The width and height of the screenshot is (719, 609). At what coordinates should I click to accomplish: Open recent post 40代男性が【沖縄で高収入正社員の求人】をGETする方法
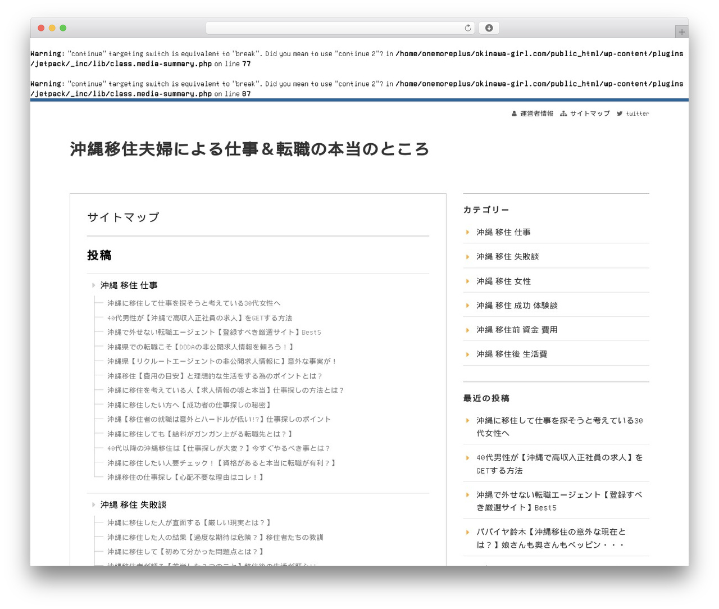559,464
